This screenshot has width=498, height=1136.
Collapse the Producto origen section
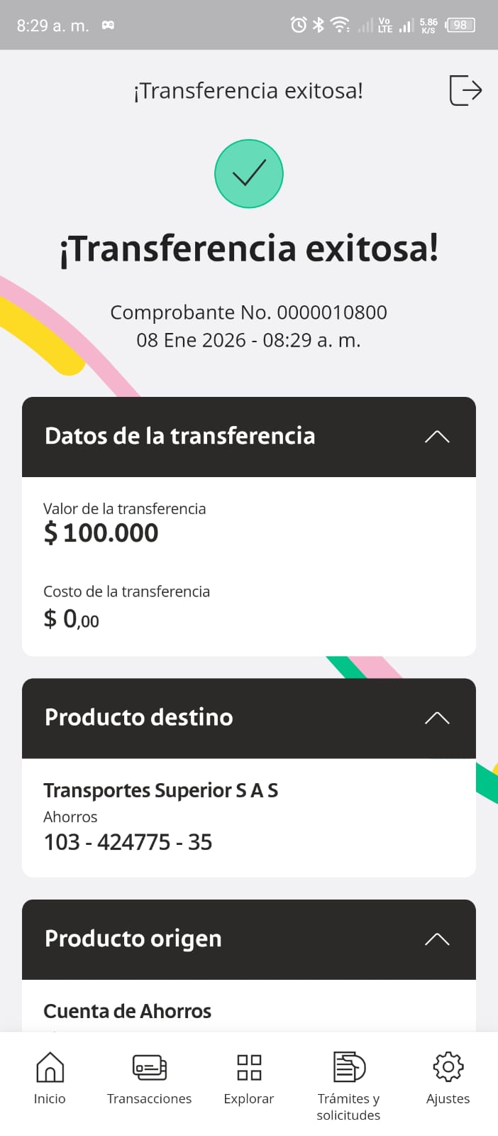tap(437, 939)
